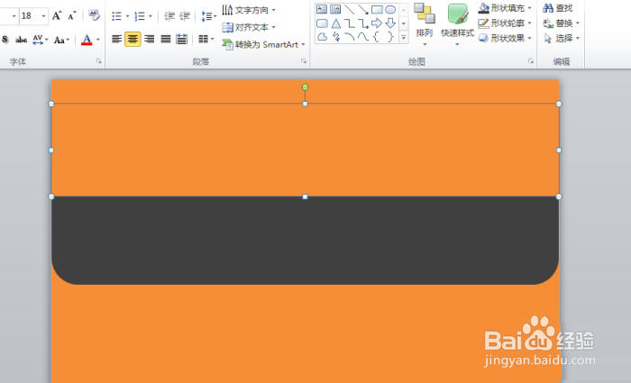Image resolution: width=631 pixels, height=383 pixels.
Task: Open the 绘图 drawing dialog launcher
Action: 531,61
